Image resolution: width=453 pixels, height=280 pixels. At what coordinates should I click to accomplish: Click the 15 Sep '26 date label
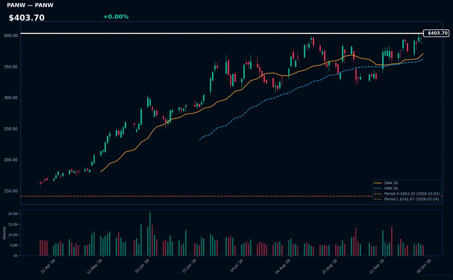click(x=376, y=266)
